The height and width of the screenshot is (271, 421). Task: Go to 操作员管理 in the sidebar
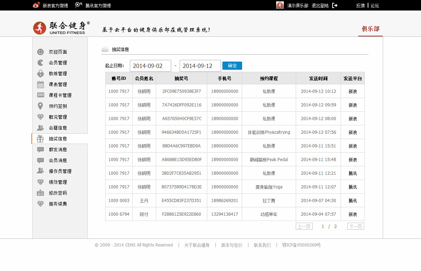(x=60, y=171)
